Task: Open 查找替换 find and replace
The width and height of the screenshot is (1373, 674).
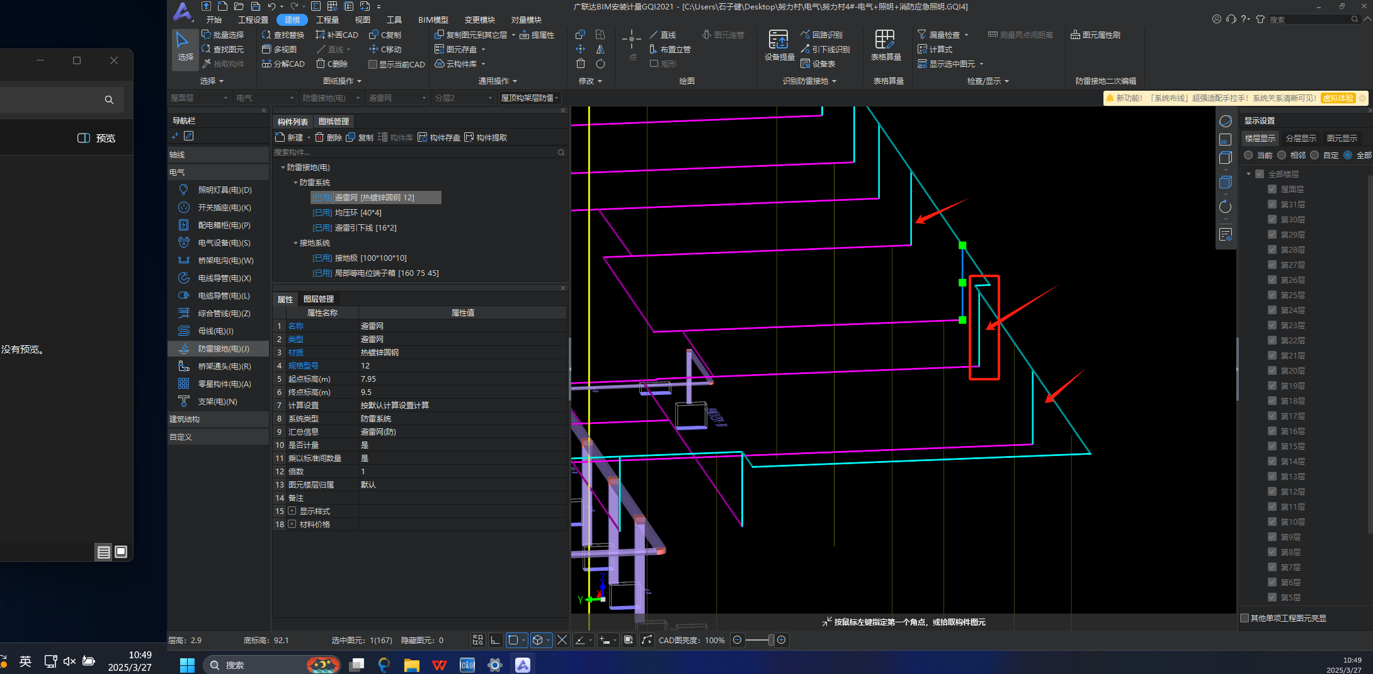Action: click(283, 35)
